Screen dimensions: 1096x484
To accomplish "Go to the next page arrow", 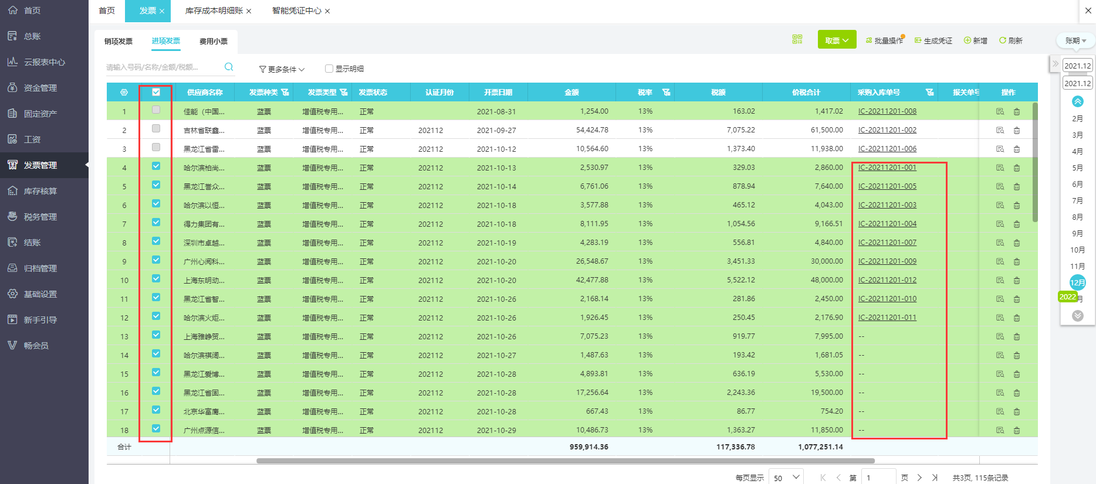I will click(919, 478).
